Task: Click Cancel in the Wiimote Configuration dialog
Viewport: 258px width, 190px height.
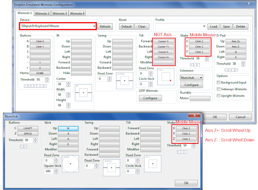Action: point(240,117)
